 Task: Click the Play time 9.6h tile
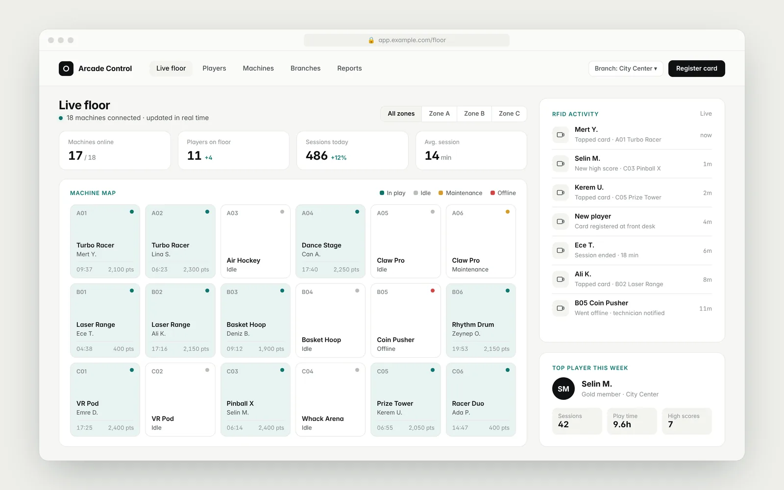632,421
